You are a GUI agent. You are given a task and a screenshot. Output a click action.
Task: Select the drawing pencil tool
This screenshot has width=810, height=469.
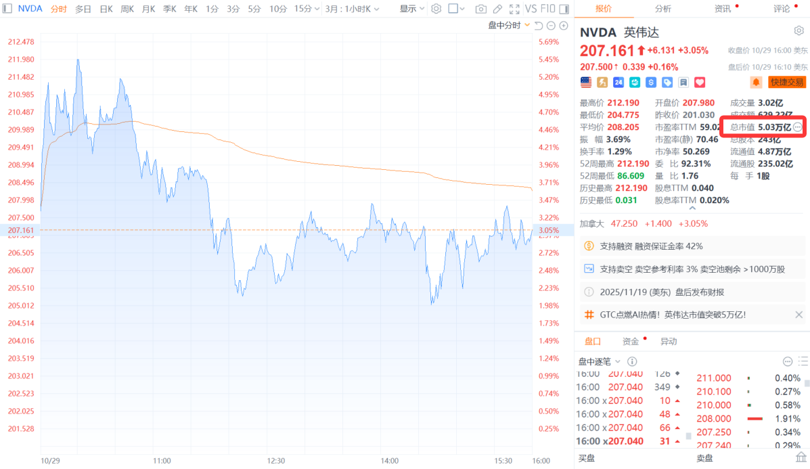[x=497, y=9]
